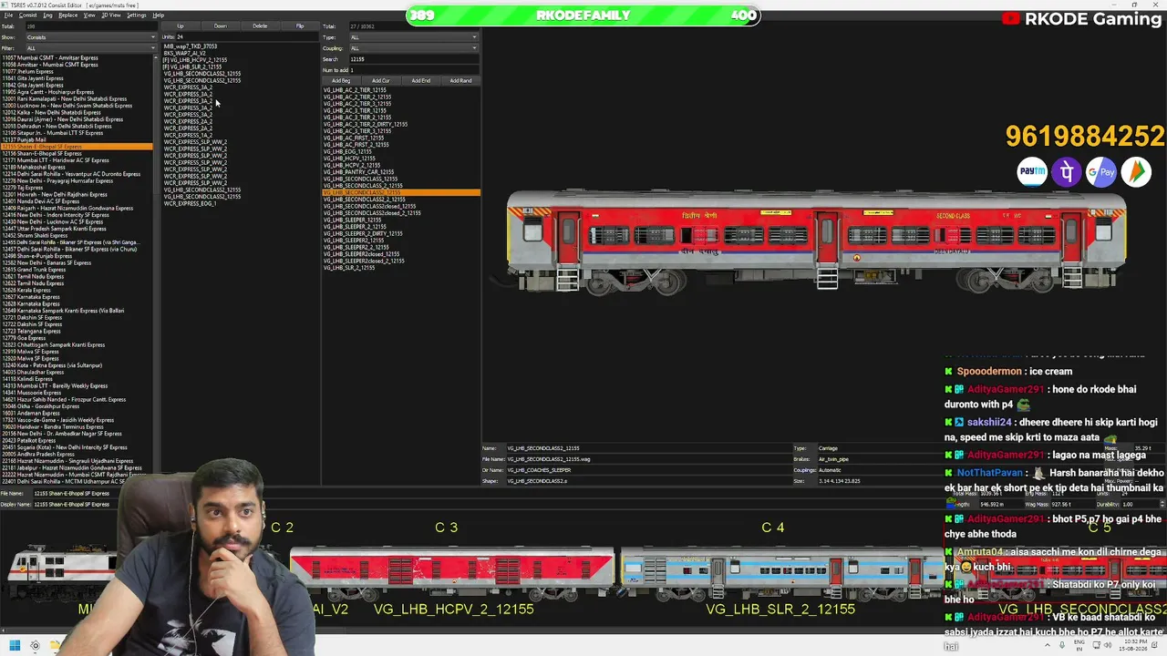Screen dimensions: 1167x656
Task: Select 12779 Goa Express consist
Action: pos(24,338)
